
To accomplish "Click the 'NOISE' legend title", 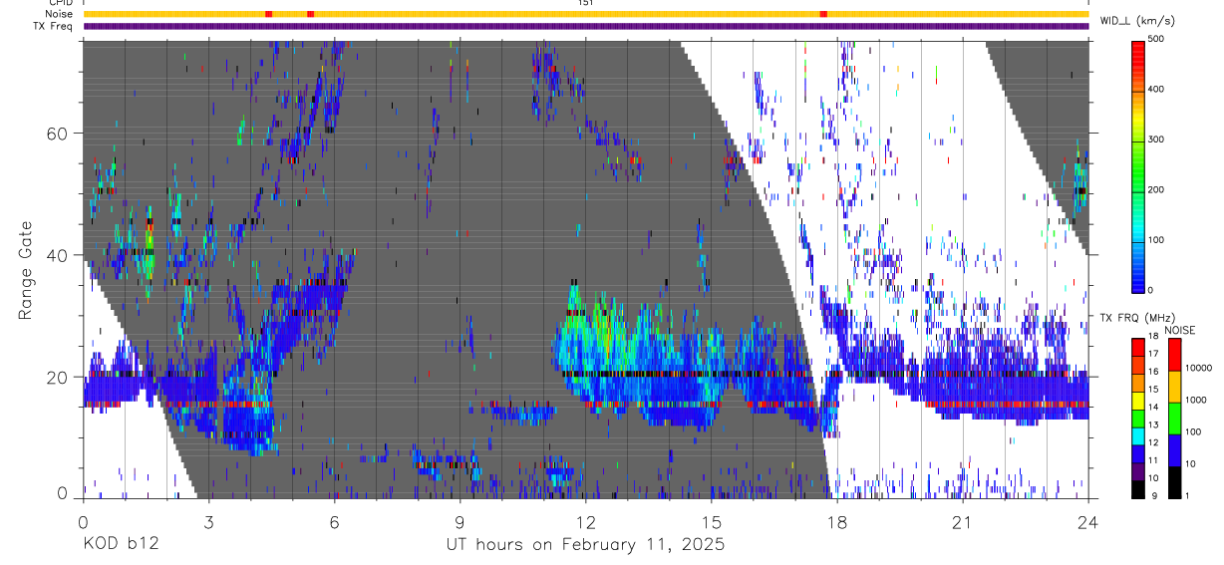I will point(1179,330).
